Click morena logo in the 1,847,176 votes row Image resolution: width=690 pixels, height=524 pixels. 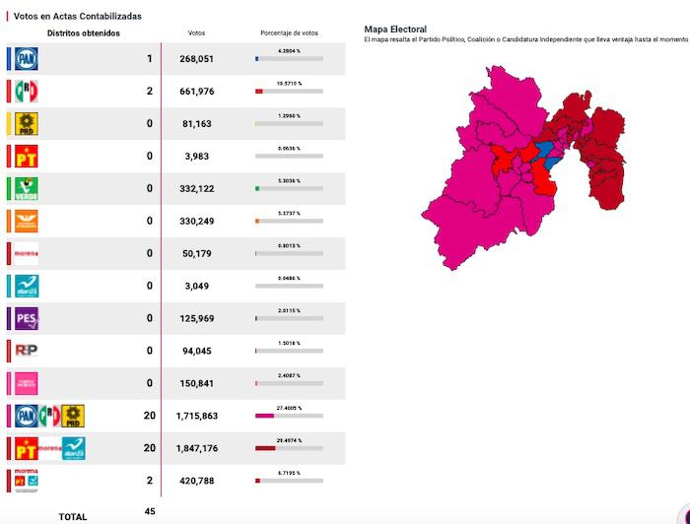pos(49,448)
